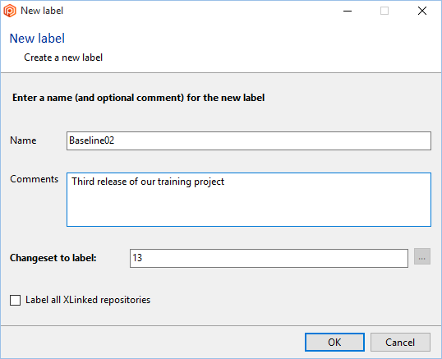Click the 'Create a new label' subtitle
This screenshot has height=359, width=442.
63,58
